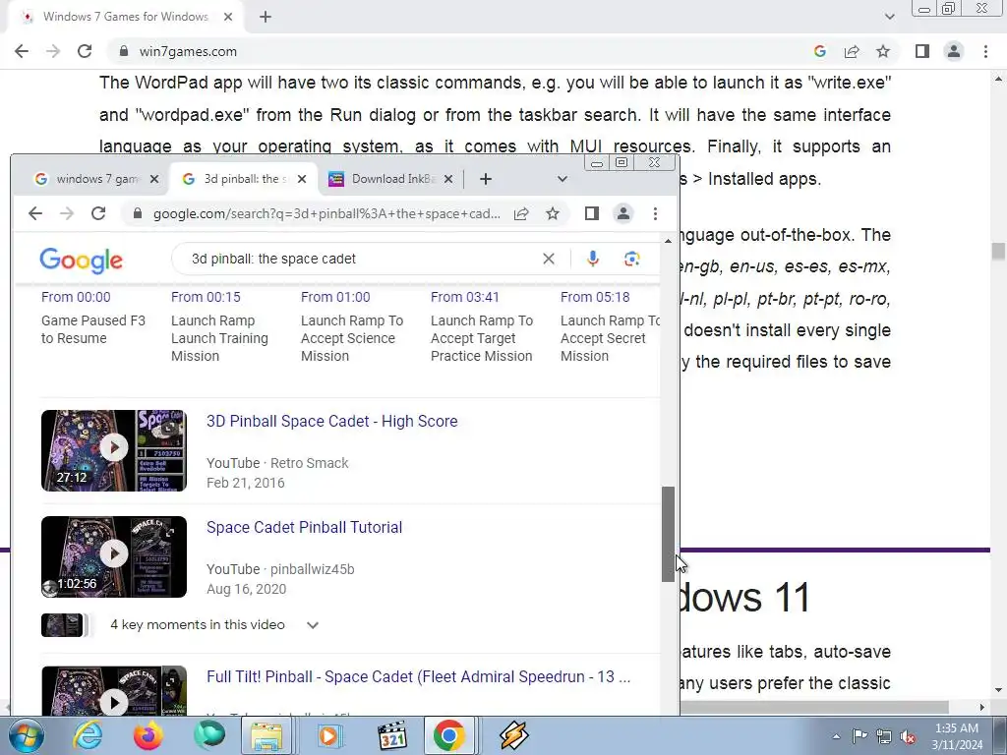Open Winamp lightning icon in taskbar
The height and width of the screenshot is (755, 1007).
pos(514,735)
